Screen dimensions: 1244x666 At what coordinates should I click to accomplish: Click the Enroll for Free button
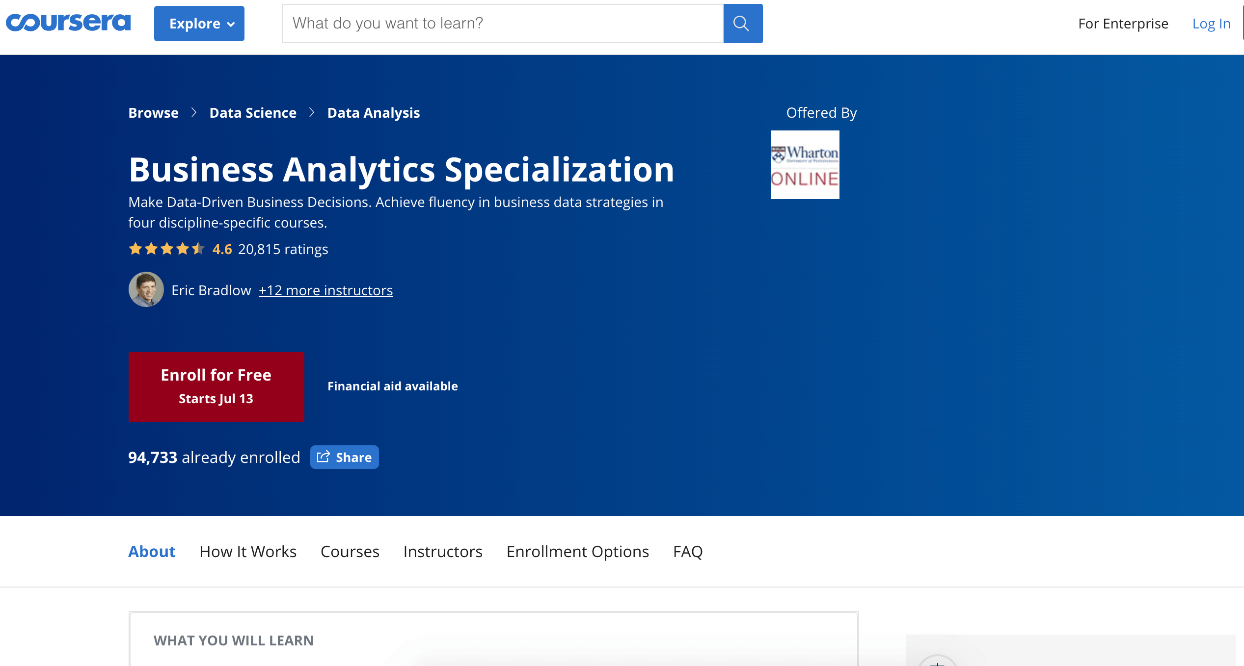tap(216, 386)
